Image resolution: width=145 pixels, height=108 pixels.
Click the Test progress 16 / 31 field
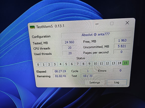coord(88,76)
